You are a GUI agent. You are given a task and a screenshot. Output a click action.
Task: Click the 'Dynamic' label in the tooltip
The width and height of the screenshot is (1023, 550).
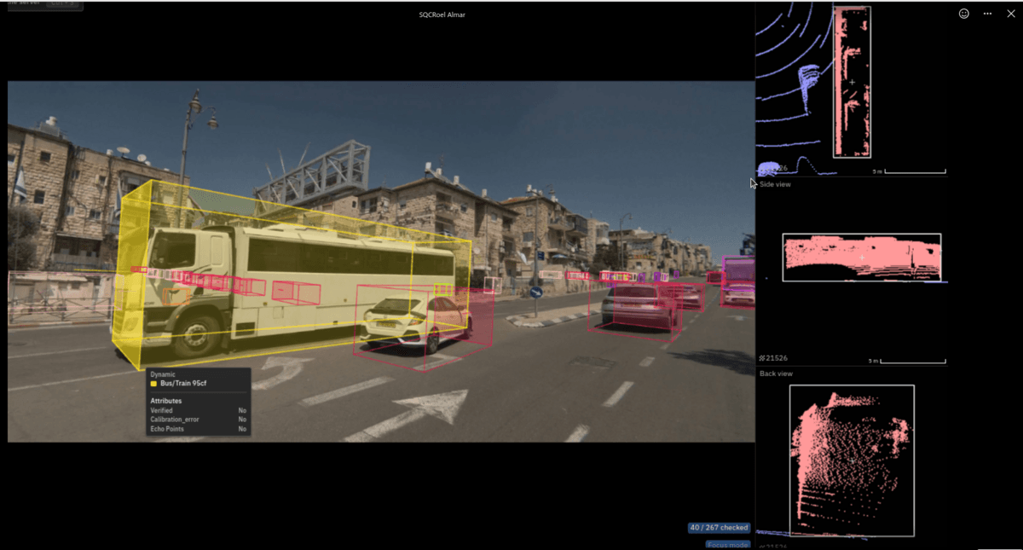[x=163, y=374]
